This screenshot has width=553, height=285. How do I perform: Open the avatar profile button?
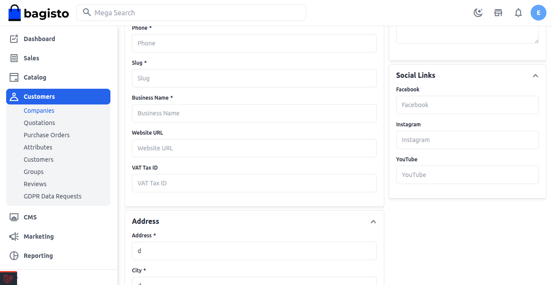[539, 13]
